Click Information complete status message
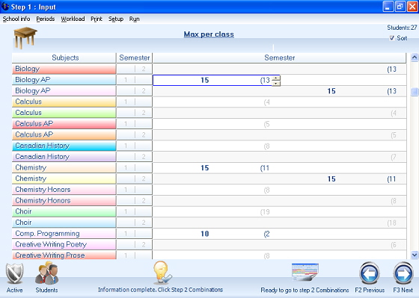Screen dimensions: 419x298 pyautogui.click(x=160, y=290)
